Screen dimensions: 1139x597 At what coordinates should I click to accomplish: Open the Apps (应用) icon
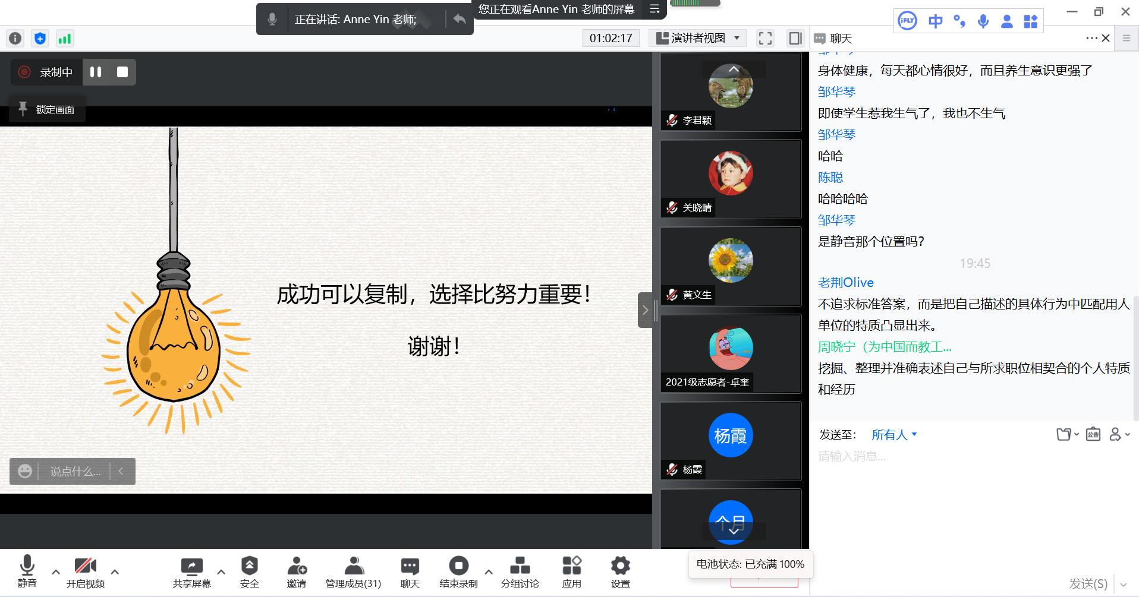pyautogui.click(x=571, y=572)
